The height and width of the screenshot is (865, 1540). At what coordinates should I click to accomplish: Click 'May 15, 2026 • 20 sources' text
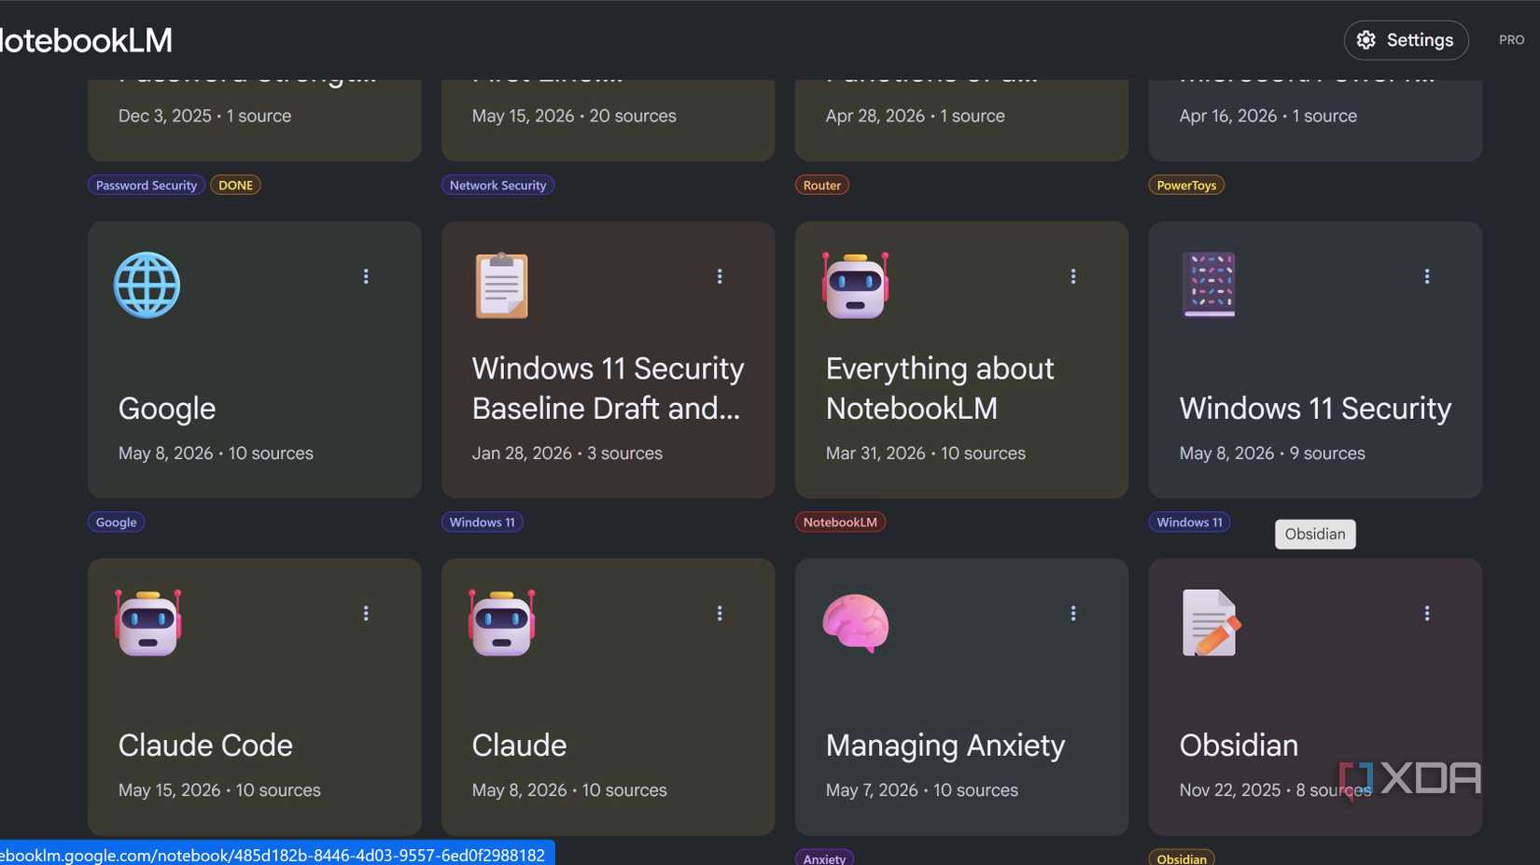point(574,116)
